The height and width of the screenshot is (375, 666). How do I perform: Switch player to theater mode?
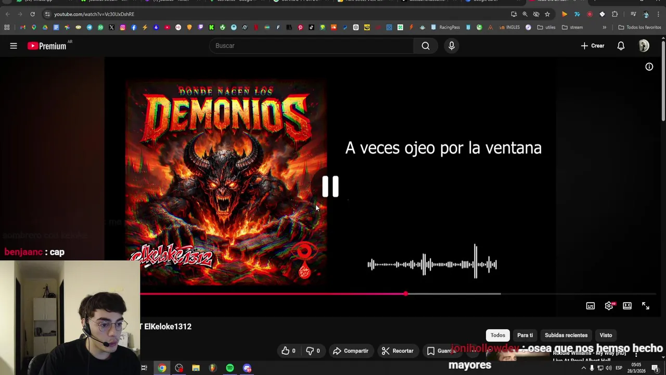coord(627,306)
